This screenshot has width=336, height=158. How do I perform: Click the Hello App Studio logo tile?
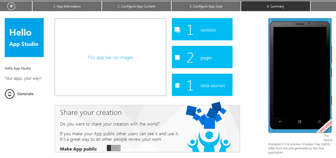pyautogui.click(x=24, y=37)
